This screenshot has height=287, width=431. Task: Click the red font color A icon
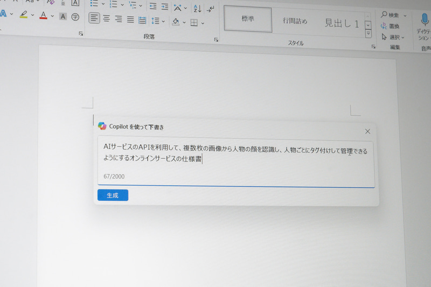click(43, 16)
